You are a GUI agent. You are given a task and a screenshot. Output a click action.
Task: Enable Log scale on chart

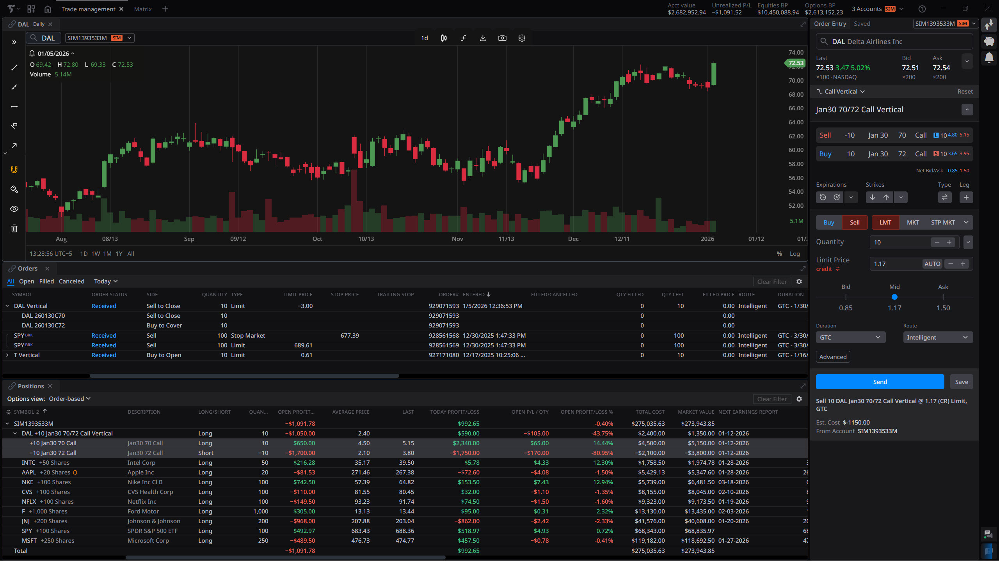(x=795, y=254)
